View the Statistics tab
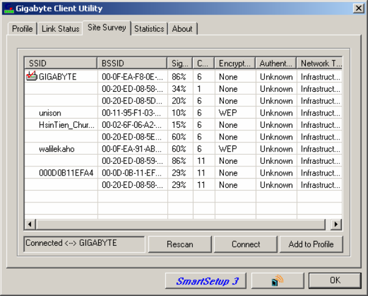 149,29
